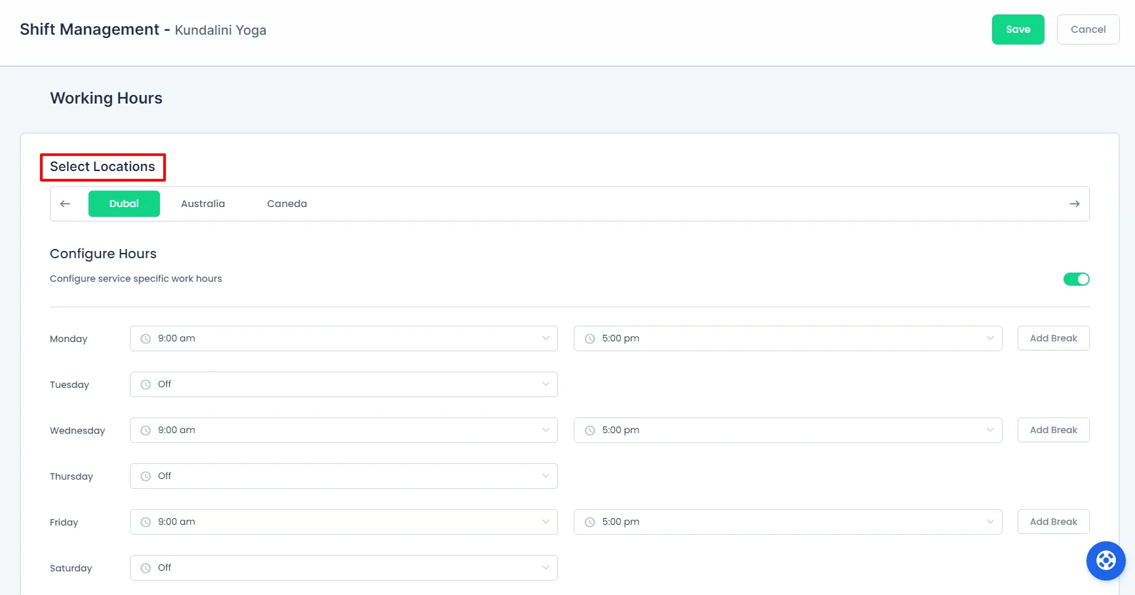This screenshot has width=1135, height=595.
Task: Expand Monday 9:00 am start time dropdown
Action: [344, 339]
